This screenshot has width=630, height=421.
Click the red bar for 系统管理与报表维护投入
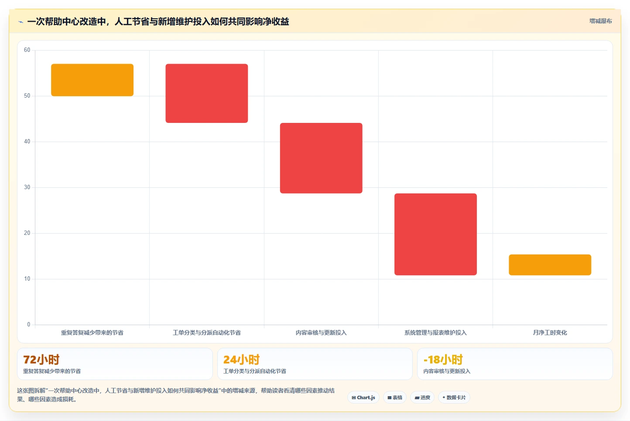(435, 234)
